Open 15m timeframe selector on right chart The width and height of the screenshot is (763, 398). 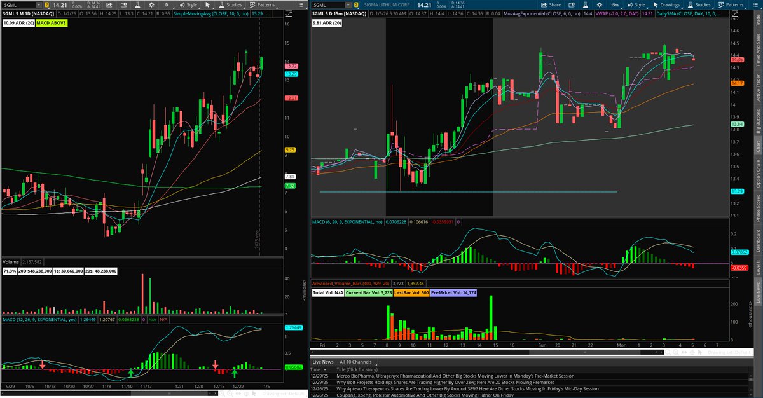[615, 5]
